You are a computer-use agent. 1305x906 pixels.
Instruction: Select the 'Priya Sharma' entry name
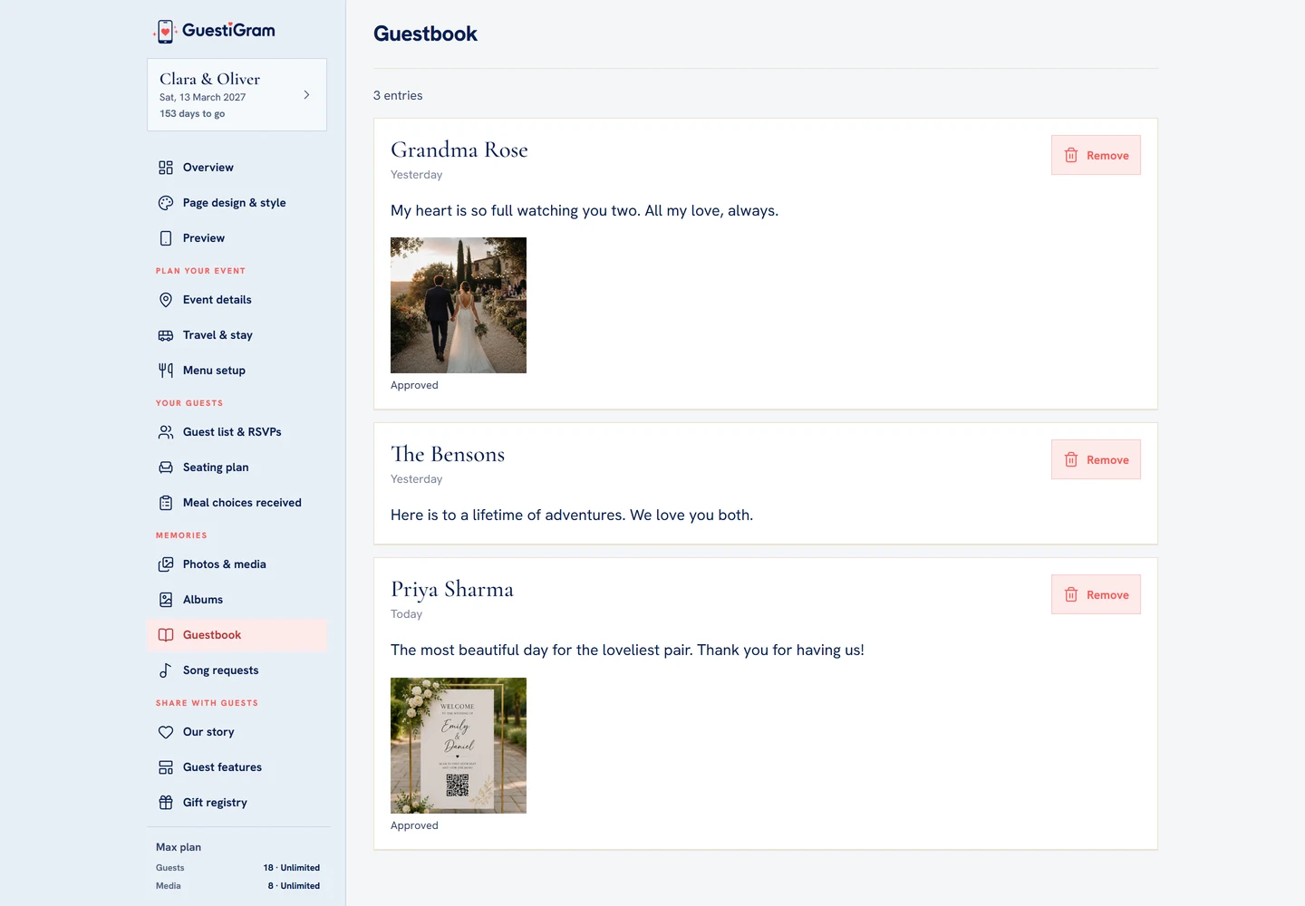click(452, 590)
